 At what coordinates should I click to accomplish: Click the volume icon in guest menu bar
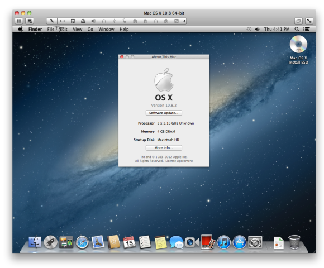(258, 29)
